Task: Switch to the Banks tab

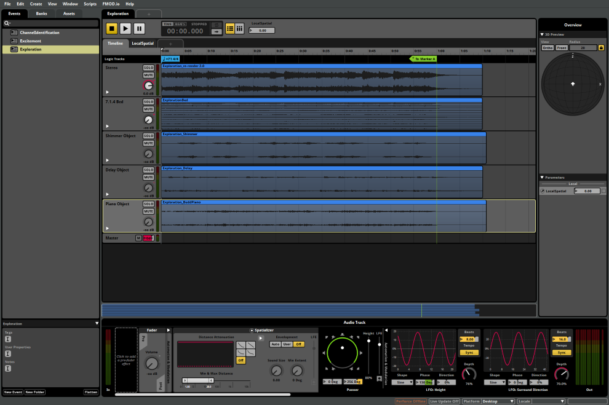Action: (x=42, y=14)
